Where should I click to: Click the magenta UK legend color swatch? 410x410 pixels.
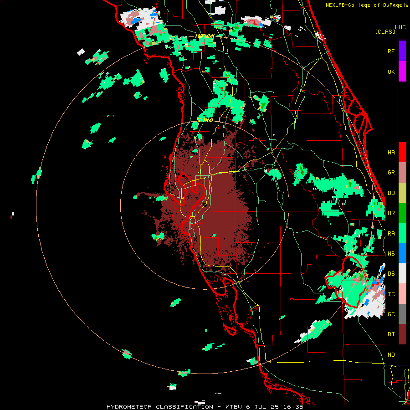pyautogui.click(x=402, y=71)
